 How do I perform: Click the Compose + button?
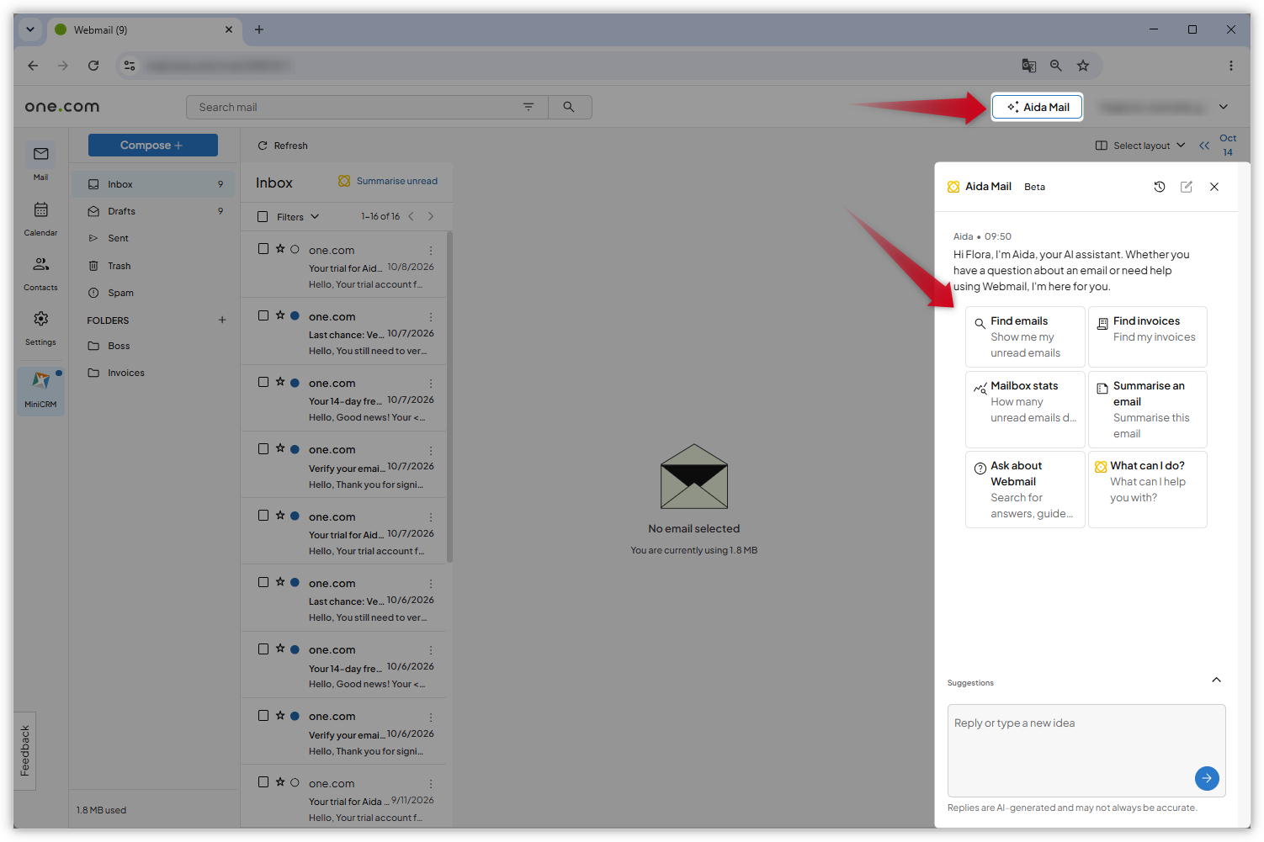(152, 146)
